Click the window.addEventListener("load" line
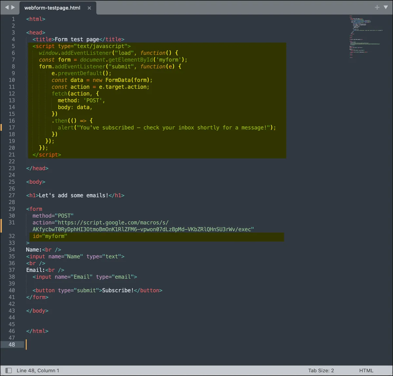393x376 pixels. pyautogui.click(x=108, y=53)
